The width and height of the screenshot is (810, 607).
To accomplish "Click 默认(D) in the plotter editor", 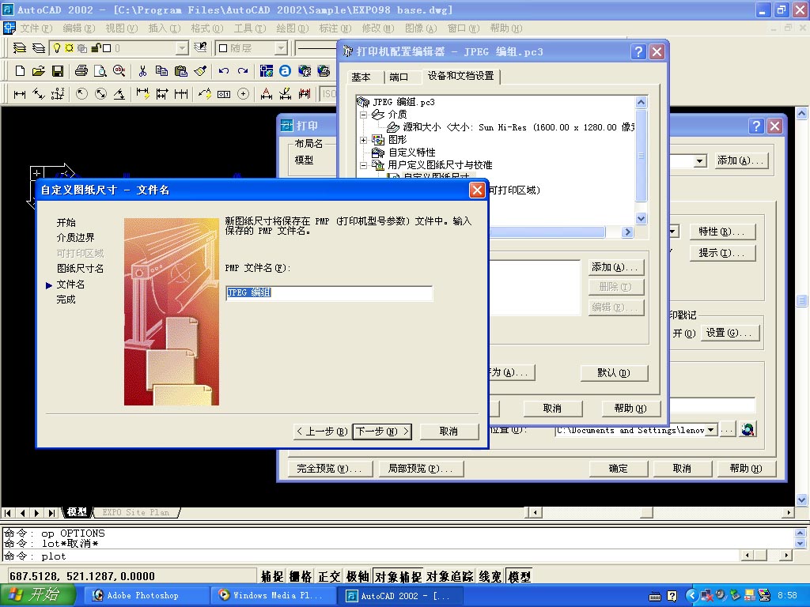I will pyautogui.click(x=614, y=373).
